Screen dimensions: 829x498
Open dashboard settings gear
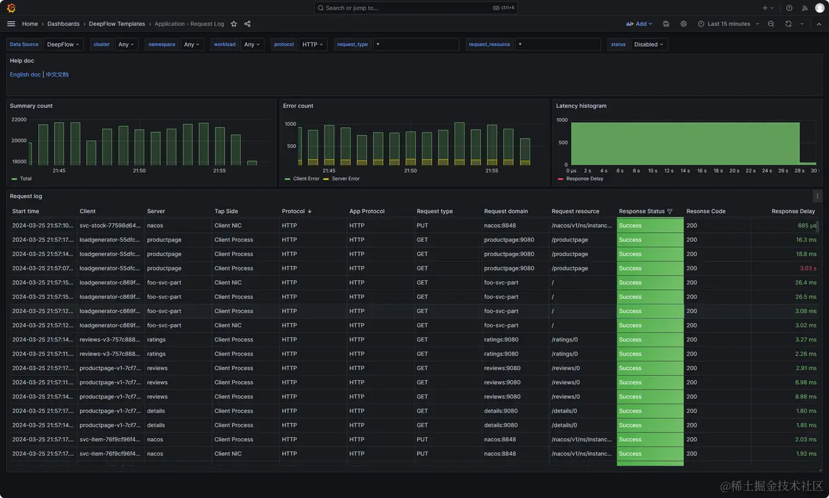pyautogui.click(x=684, y=24)
